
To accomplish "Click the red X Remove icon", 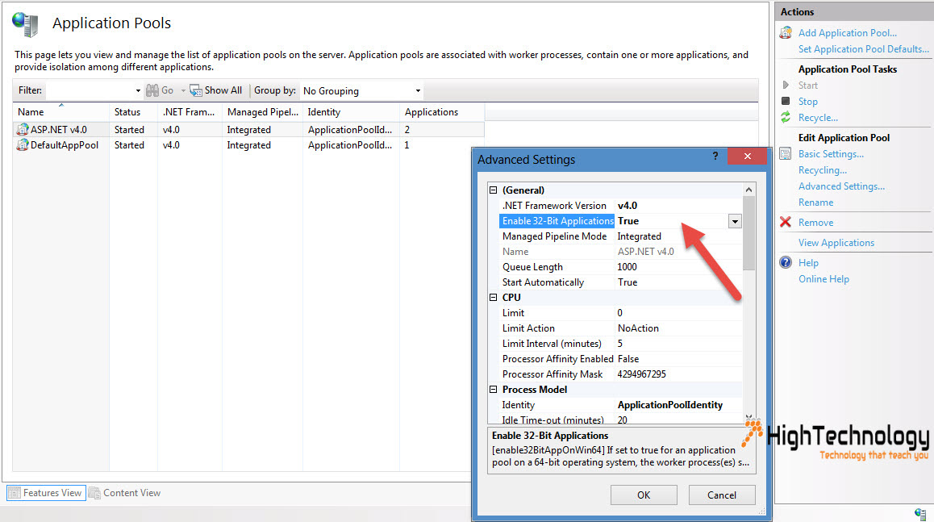I will click(786, 222).
